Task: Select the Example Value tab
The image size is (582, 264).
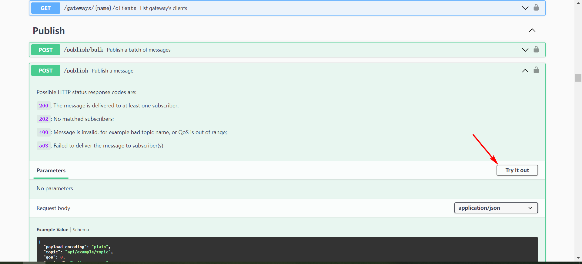Action: point(52,230)
